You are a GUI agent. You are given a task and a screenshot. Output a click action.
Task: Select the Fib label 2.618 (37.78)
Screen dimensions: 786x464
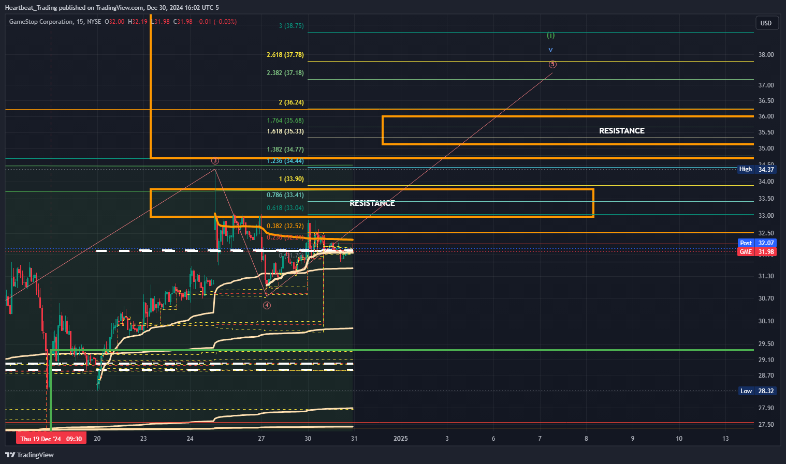point(285,54)
